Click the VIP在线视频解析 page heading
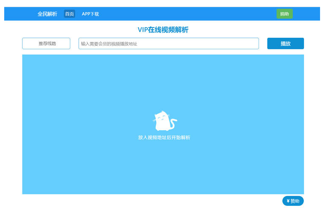 tap(163, 30)
